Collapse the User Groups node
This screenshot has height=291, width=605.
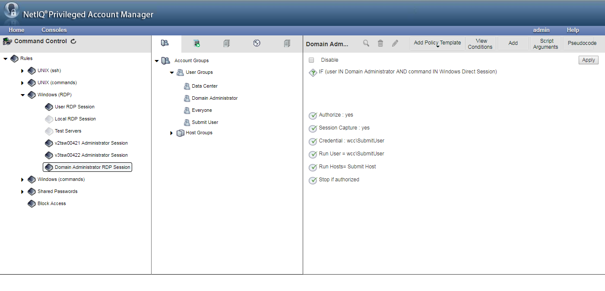171,73
